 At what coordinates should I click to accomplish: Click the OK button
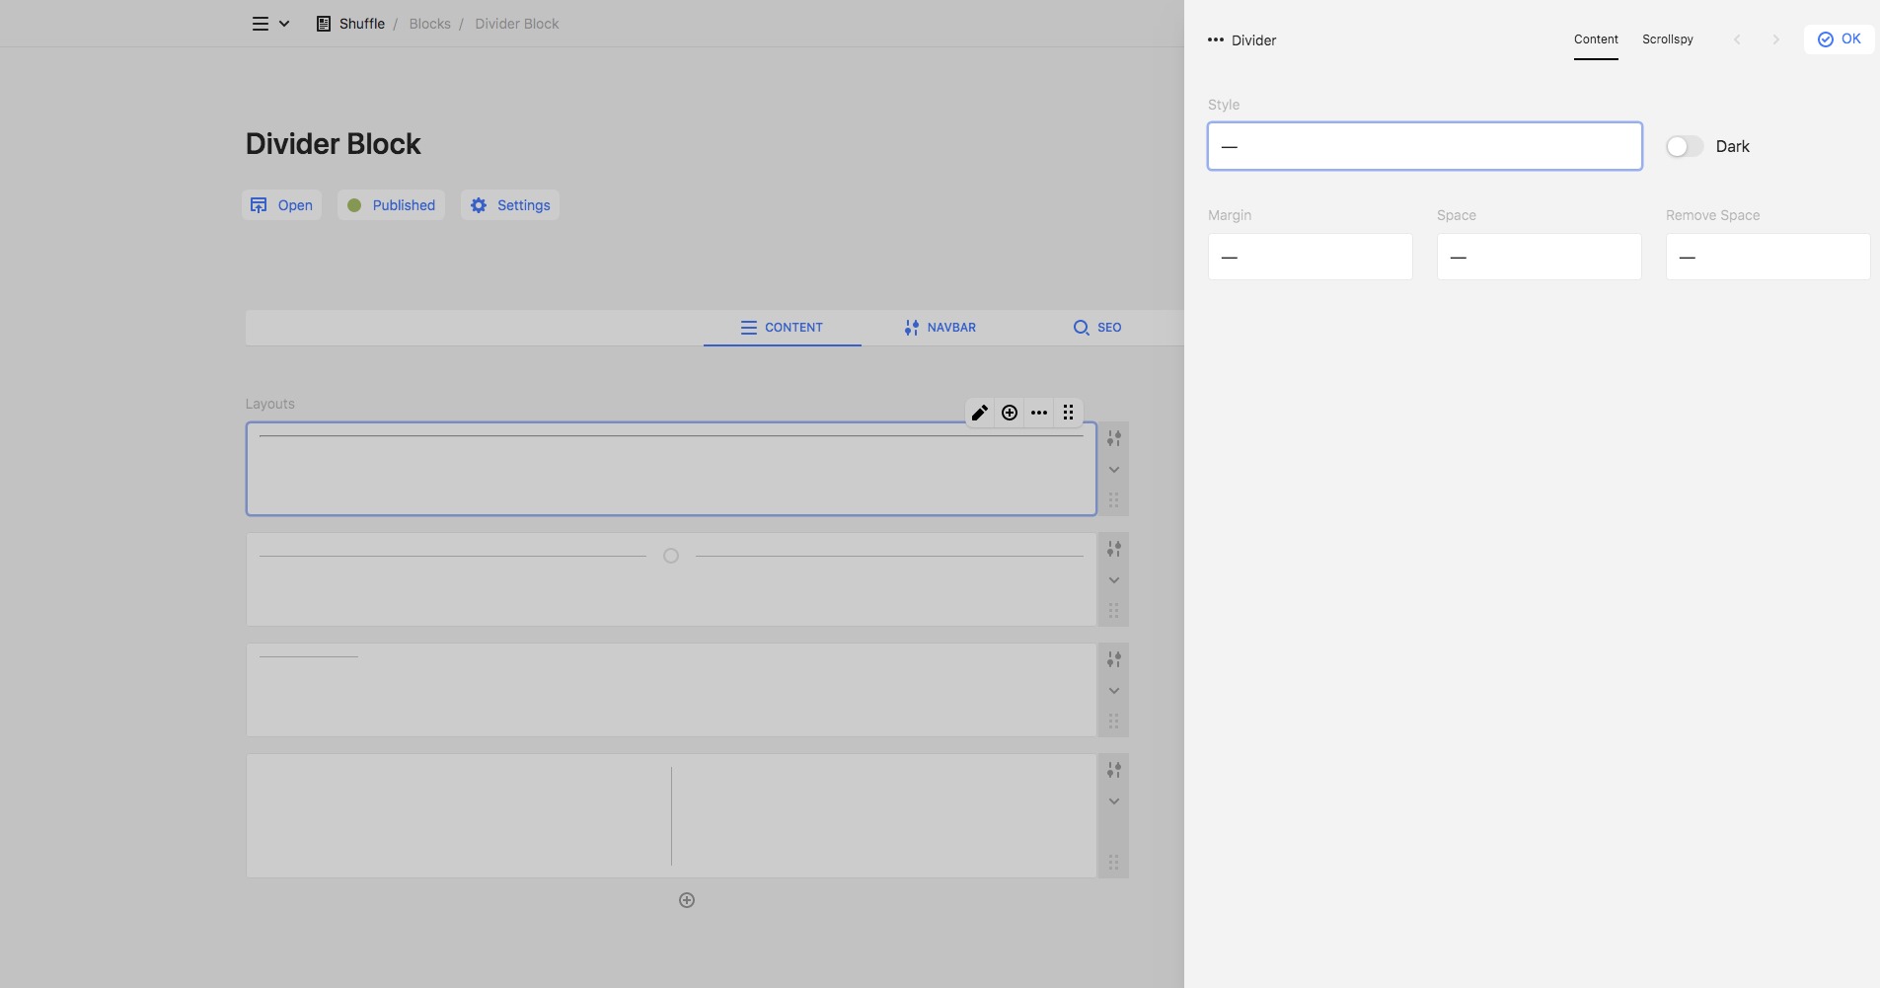1839,39
